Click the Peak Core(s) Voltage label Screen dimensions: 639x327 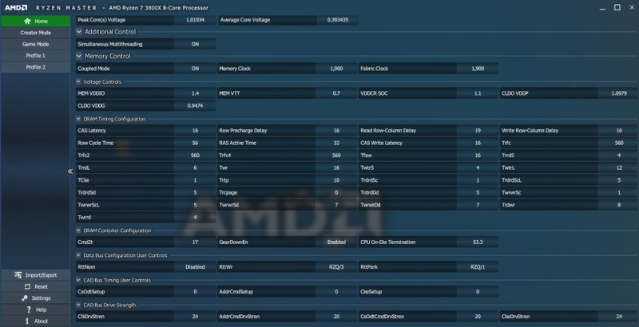coord(101,19)
